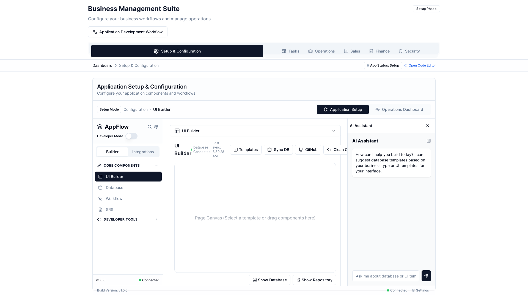
Task: Click the 'Database Connected' status text
Action: (202, 150)
